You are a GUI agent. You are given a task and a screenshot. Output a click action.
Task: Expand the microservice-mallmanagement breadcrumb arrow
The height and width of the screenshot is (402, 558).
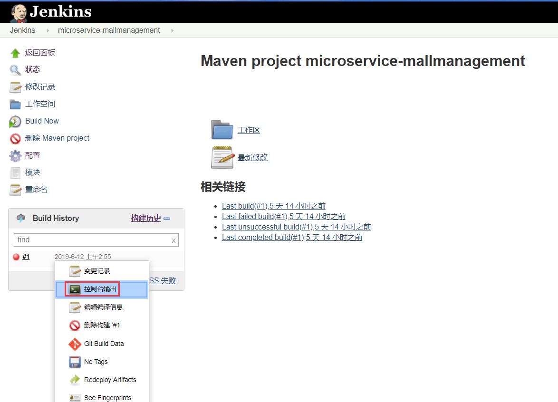point(172,30)
